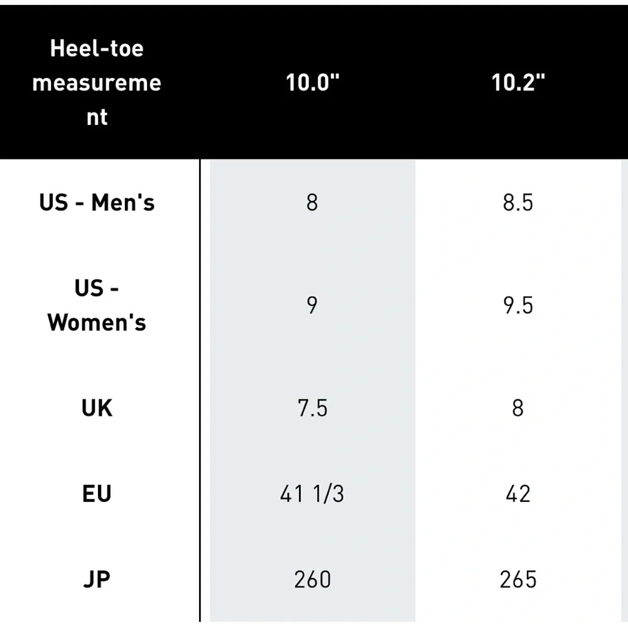Choose JP size 265 cell
Image resolution: width=628 pixels, height=628 pixels.
pos(518,579)
